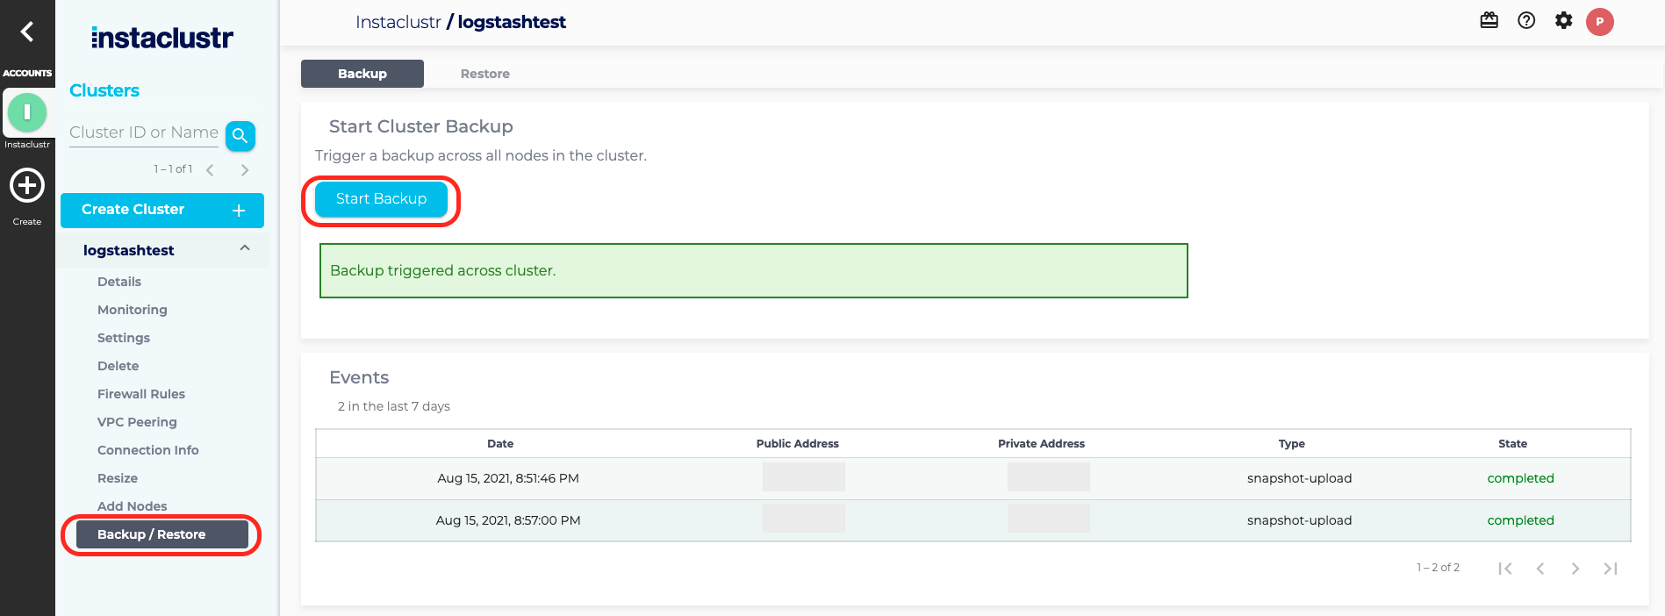Viewport: 1665px width, 616px height.
Task: Collapse the logstashtest cluster menu
Action: click(245, 249)
